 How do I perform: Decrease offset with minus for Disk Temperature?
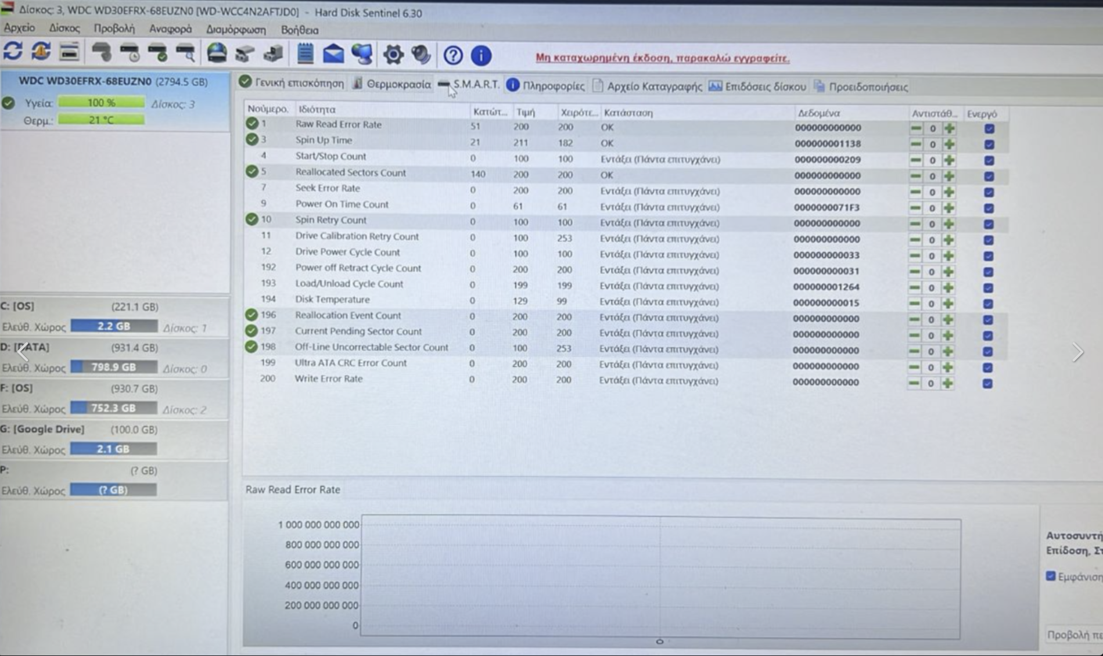click(915, 303)
